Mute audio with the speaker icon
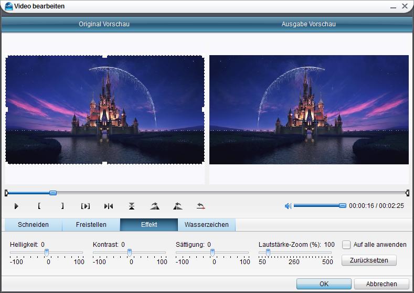This screenshot has width=414, height=293. [x=288, y=206]
